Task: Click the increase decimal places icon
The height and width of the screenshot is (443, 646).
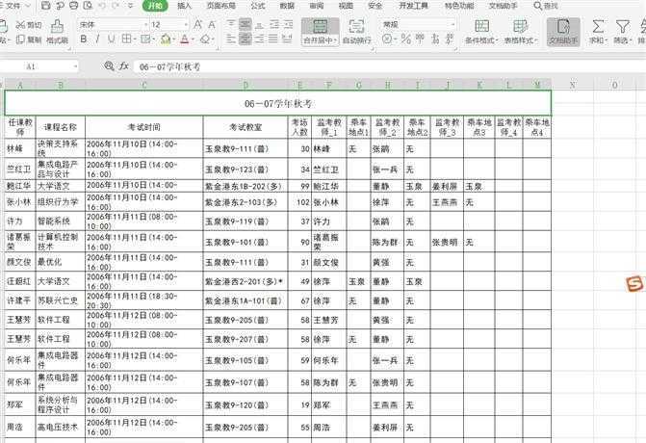Action: [x=435, y=39]
